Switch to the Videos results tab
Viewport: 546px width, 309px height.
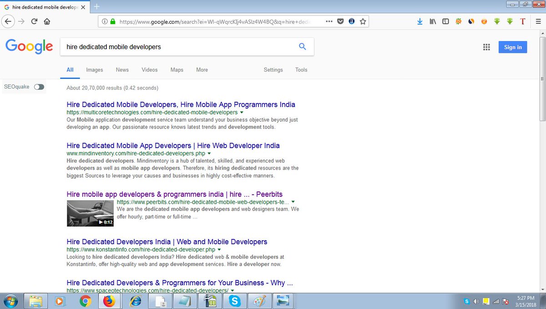tap(150, 70)
